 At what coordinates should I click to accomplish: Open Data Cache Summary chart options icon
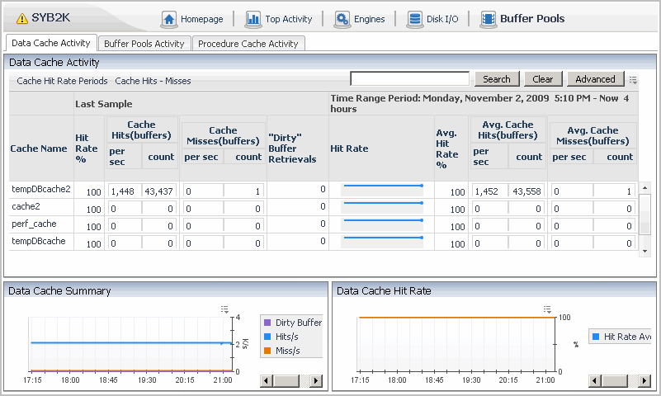[224, 309]
